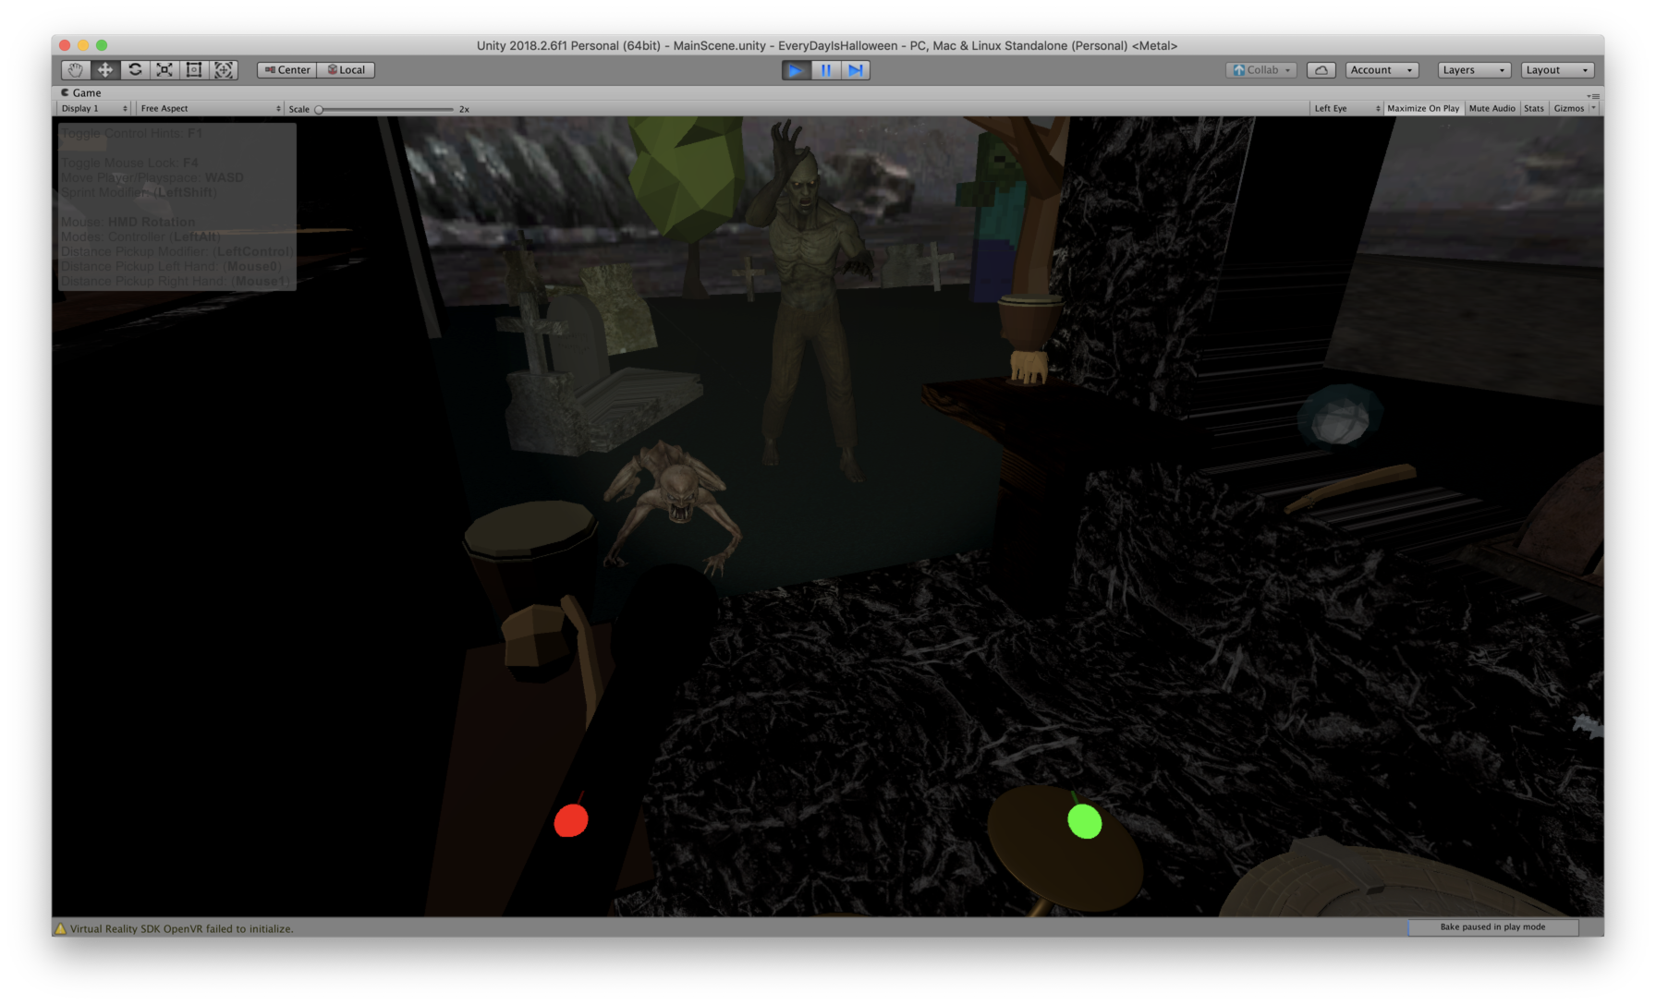Open the Account dropdown

(1382, 70)
